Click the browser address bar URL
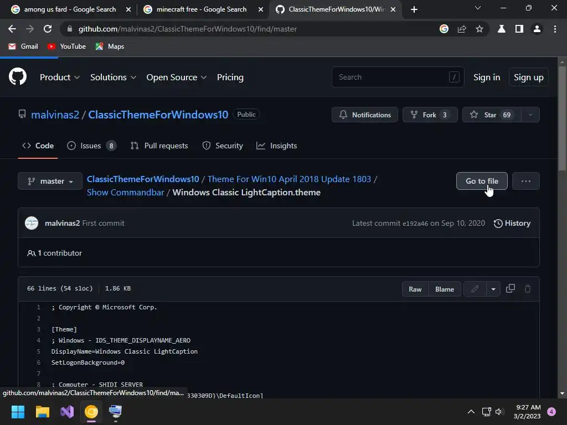The width and height of the screenshot is (567, 425). point(187,29)
